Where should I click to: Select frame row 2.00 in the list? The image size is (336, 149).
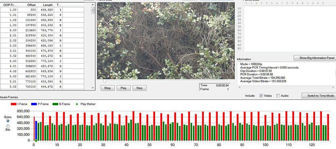click(x=42, y=30)
